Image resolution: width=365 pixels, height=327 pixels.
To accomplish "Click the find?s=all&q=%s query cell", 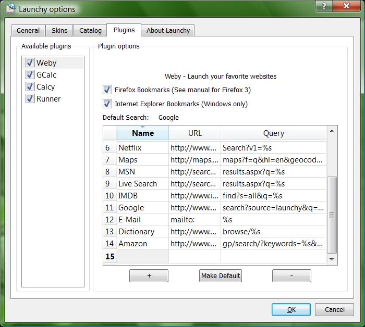I will click(x=274, y=195).
